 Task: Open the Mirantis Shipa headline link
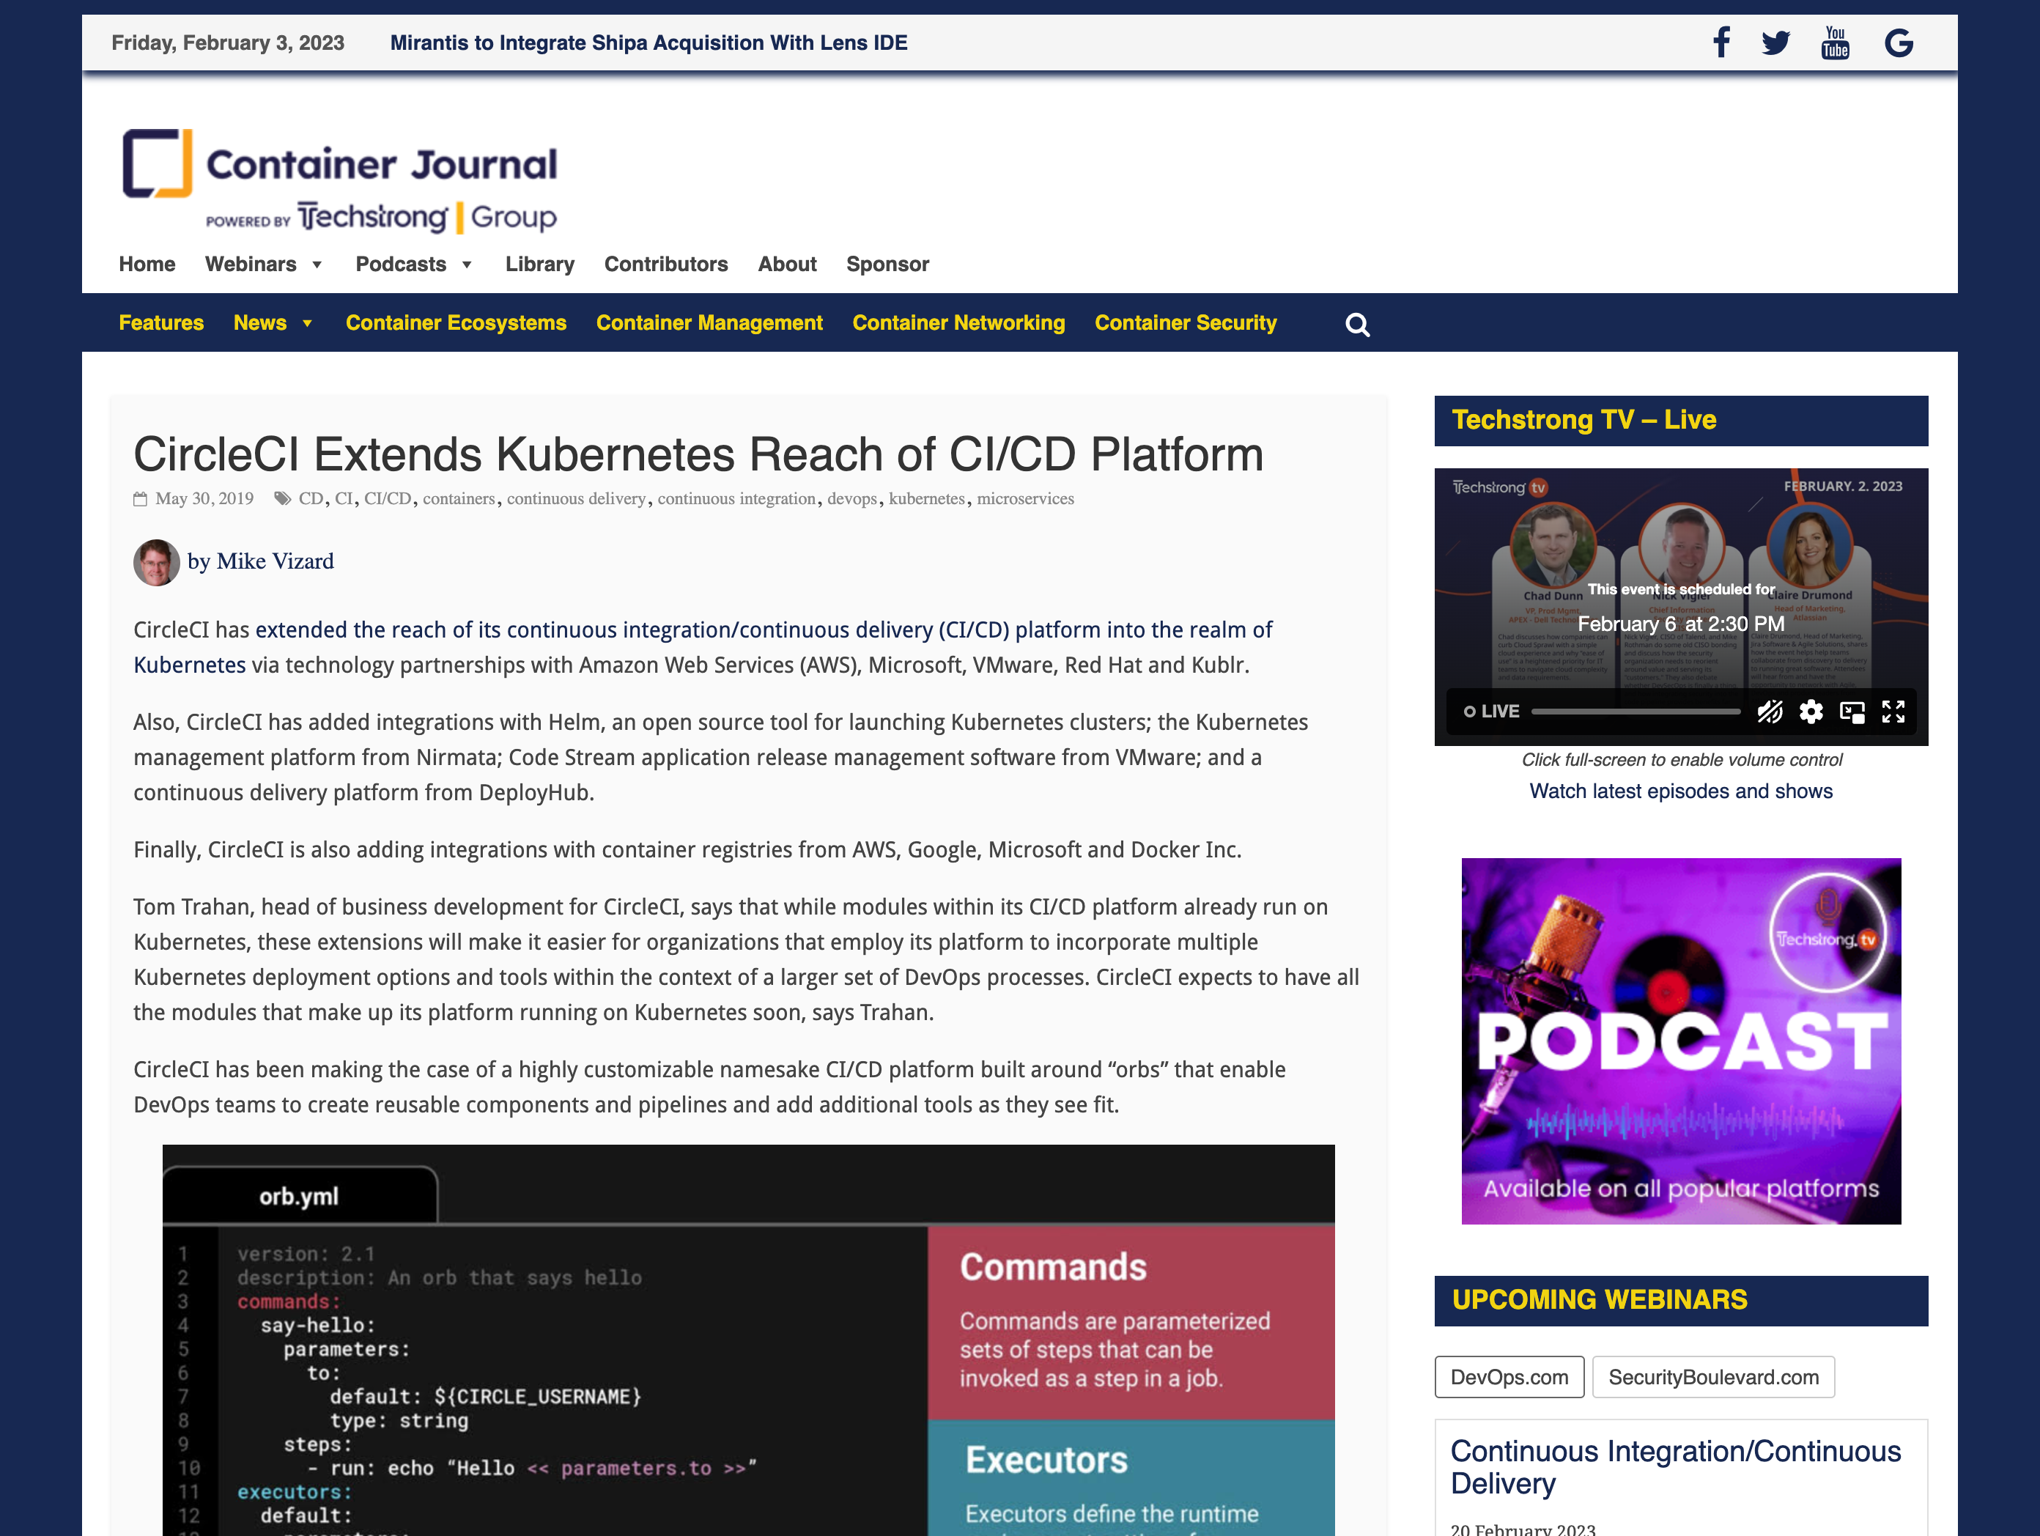coord(648,43)
